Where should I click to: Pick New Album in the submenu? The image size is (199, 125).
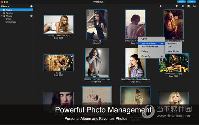point(173,51)
